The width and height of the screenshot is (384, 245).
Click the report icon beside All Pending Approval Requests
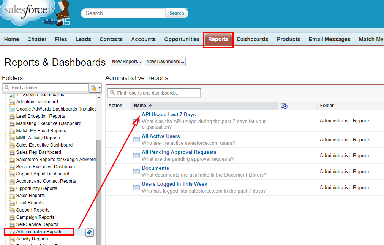136,156
